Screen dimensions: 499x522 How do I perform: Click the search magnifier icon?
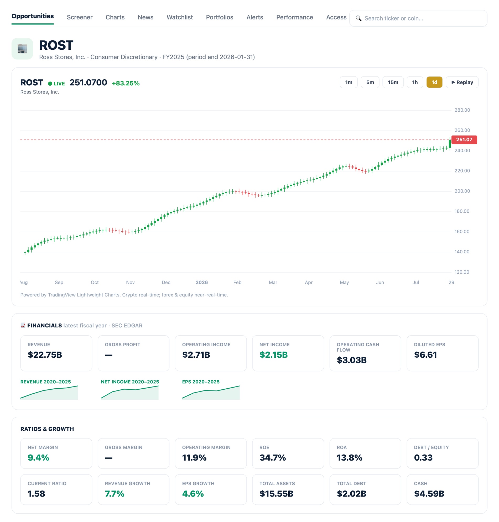tap(358, 18)
